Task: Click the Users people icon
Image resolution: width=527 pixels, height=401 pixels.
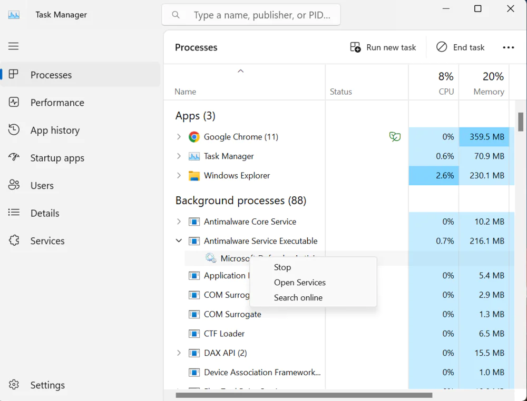Action: pyautogui.click(x=14, y=185)
